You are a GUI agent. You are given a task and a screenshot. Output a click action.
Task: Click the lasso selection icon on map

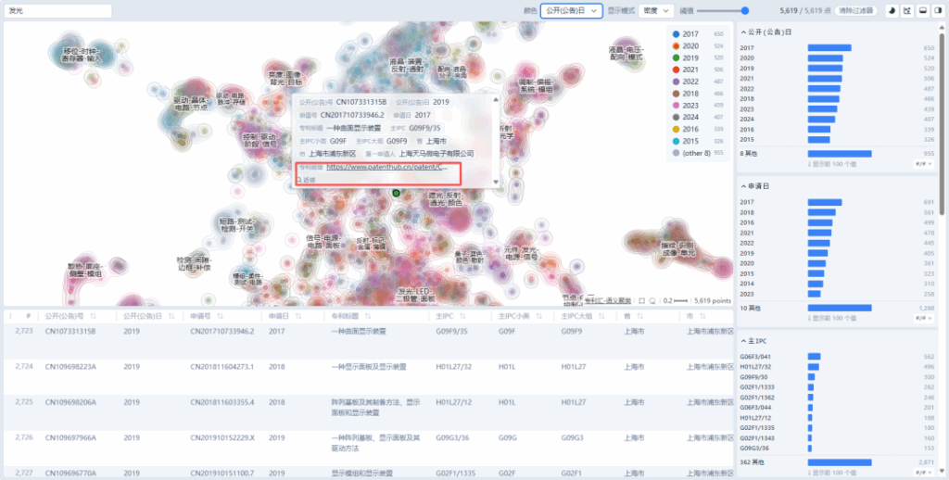653,300
